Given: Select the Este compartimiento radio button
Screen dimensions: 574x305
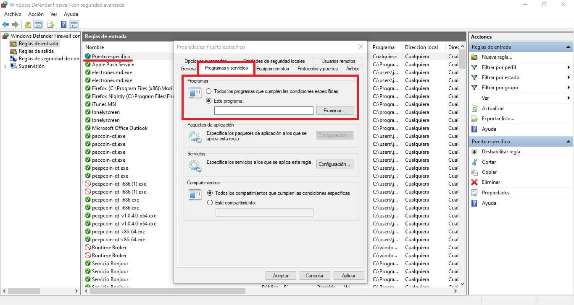Looking at the screenshot, I should [210, 203].
